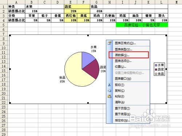Select 剪切(T) menu entry
This screenshot has height=136, width=182.
tap(119, 85)
